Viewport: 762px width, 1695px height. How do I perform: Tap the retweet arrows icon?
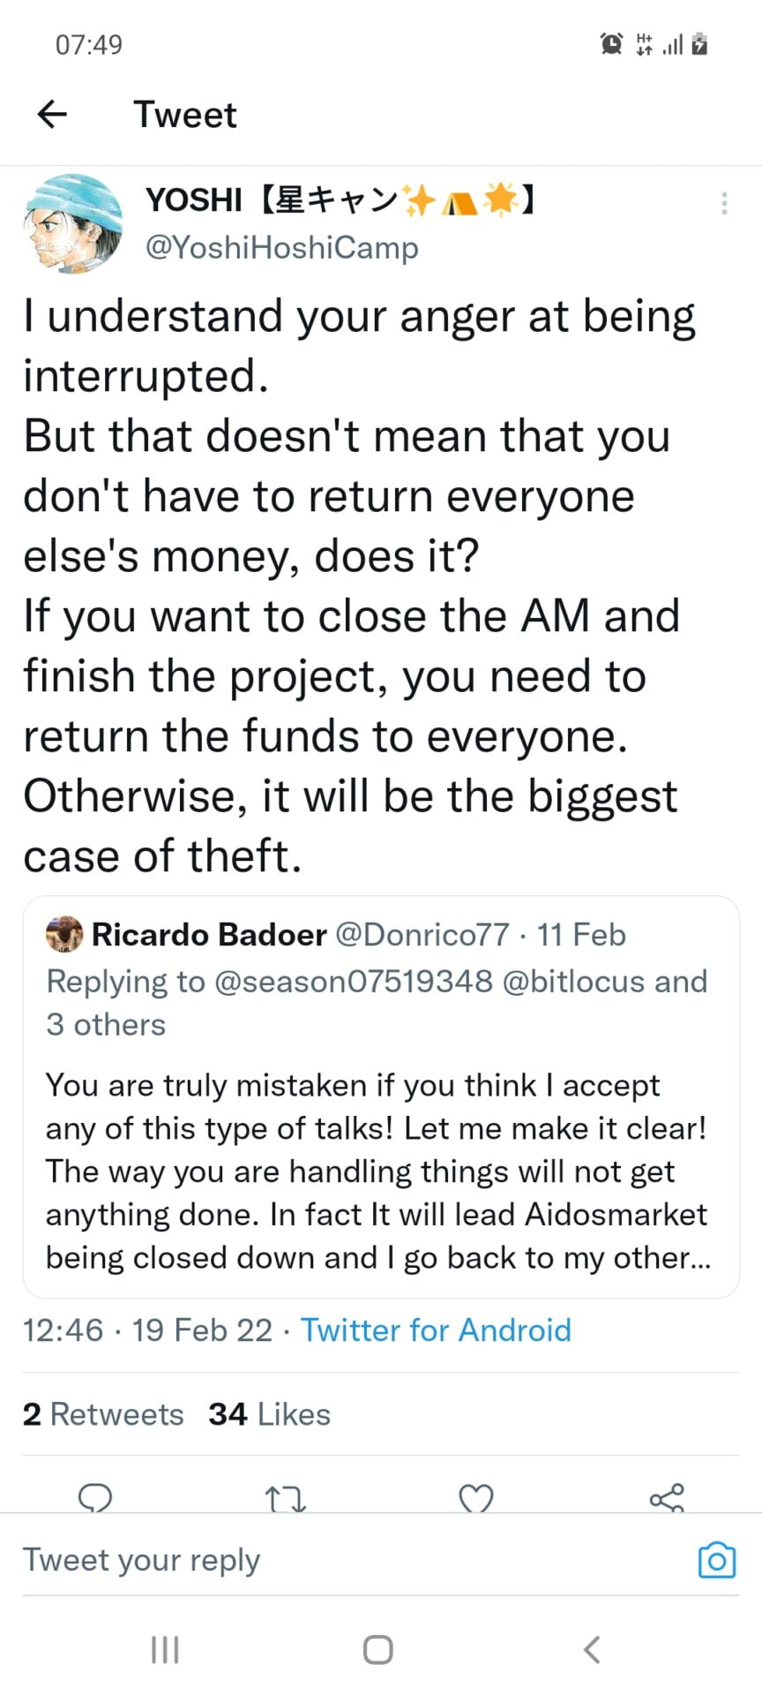tap(285, 1498)
